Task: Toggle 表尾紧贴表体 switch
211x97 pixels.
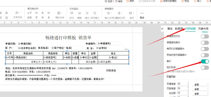Action: pyautogui.click(x=205, y=43)
